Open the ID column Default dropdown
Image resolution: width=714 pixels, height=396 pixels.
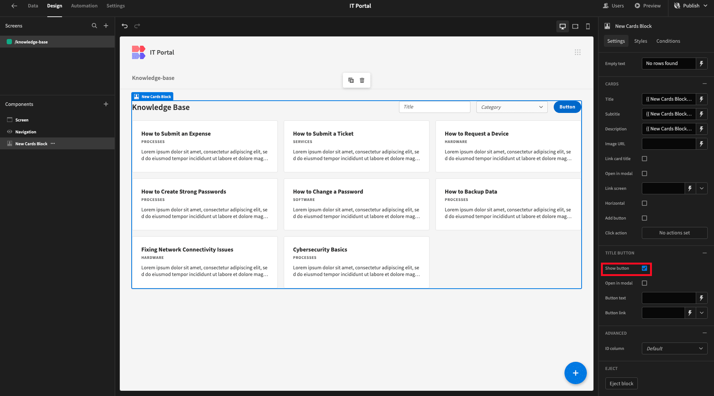click(x=675, y=348)
